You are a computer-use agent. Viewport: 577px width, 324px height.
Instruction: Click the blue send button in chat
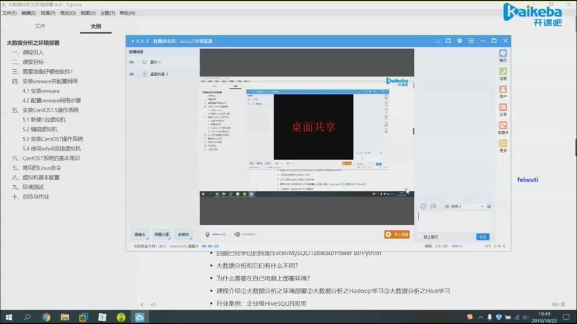pyautogui.click(x=483, y=237)
